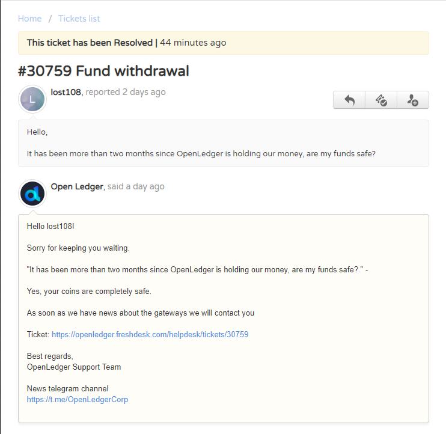Click the Open Ledger logo avatar
Viewport: 446px width, 434px height.
pyautogui.click(x=32, y=194)
